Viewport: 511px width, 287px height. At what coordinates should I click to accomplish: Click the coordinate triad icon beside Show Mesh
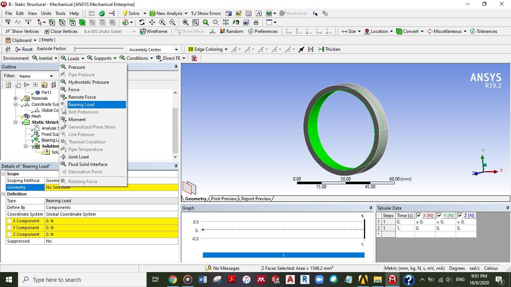coord(212,31)
